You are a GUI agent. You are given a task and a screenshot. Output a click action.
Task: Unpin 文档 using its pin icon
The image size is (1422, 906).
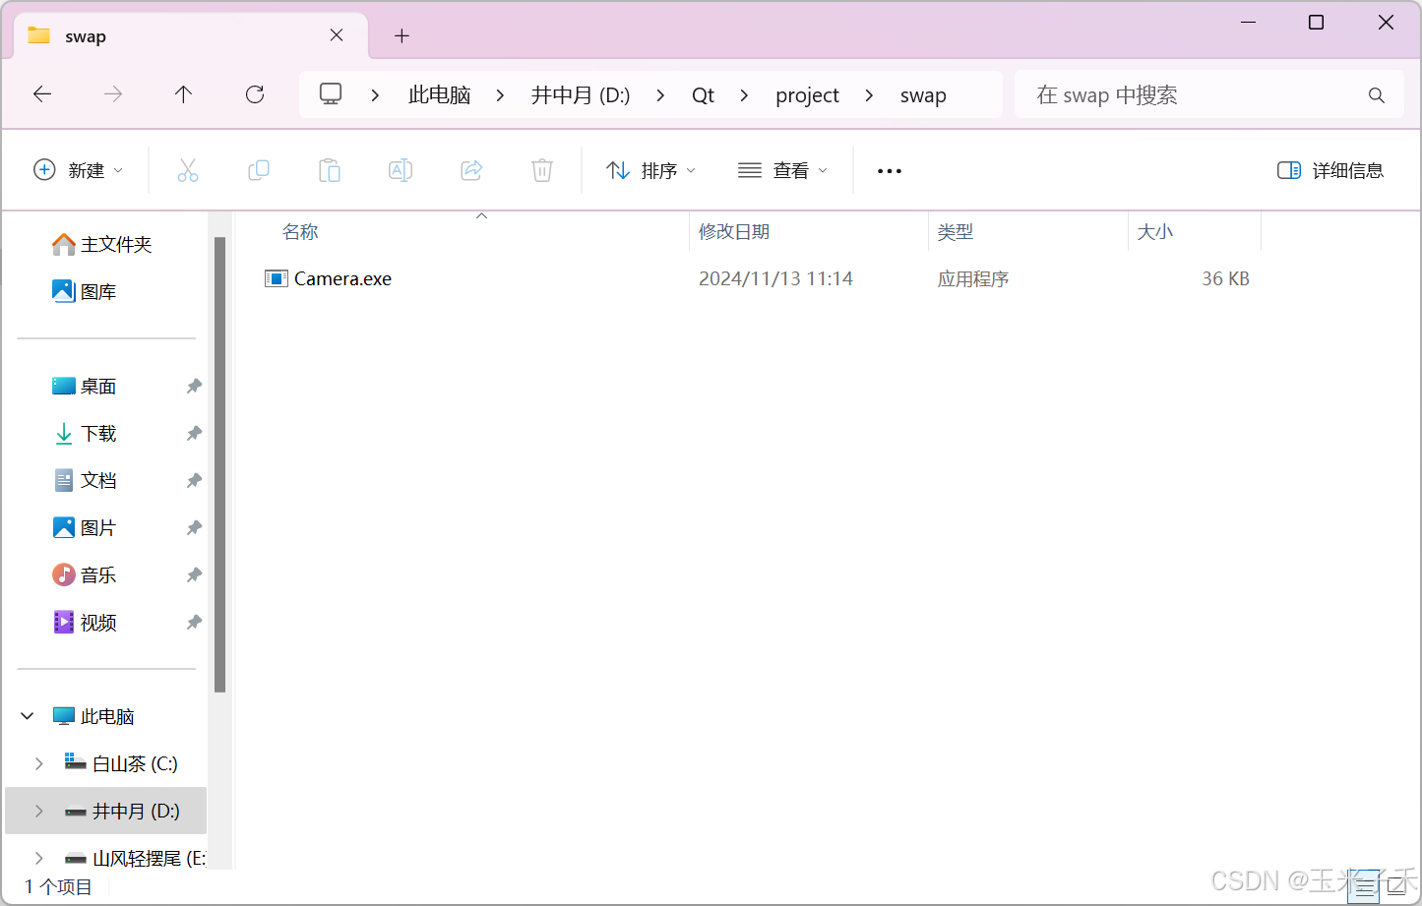[x=194, y=481]
